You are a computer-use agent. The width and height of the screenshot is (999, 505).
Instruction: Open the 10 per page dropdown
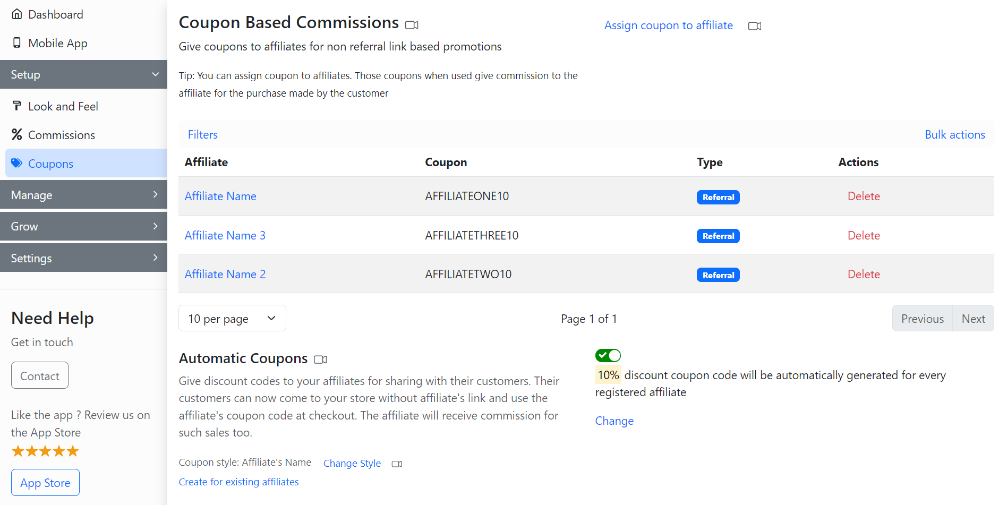point(232,319)
